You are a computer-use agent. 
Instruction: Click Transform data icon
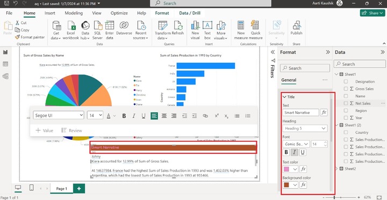(163, 26)
